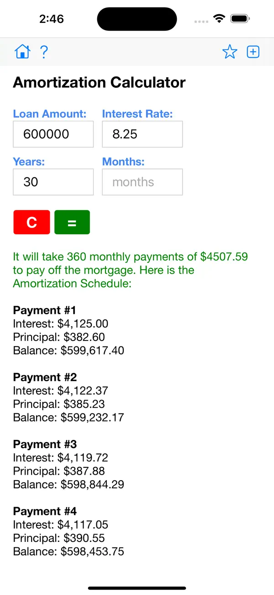Open the help question mark icon
The height and width of the screenshot is (595, 274).
tap(44, 52)
